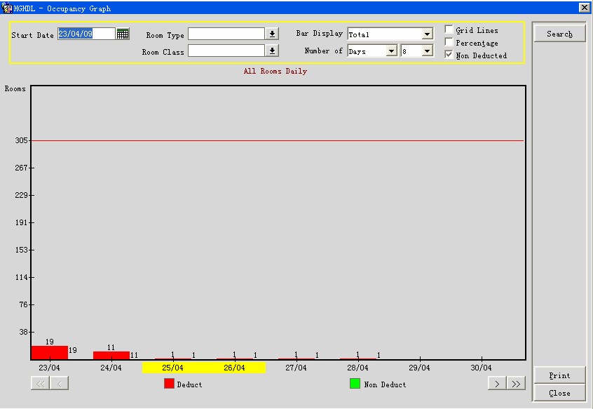The width and height of the screenshot is (593, 409).
Task: Close the Occupancy Graph window with X
Action: [x=584, y=7]
